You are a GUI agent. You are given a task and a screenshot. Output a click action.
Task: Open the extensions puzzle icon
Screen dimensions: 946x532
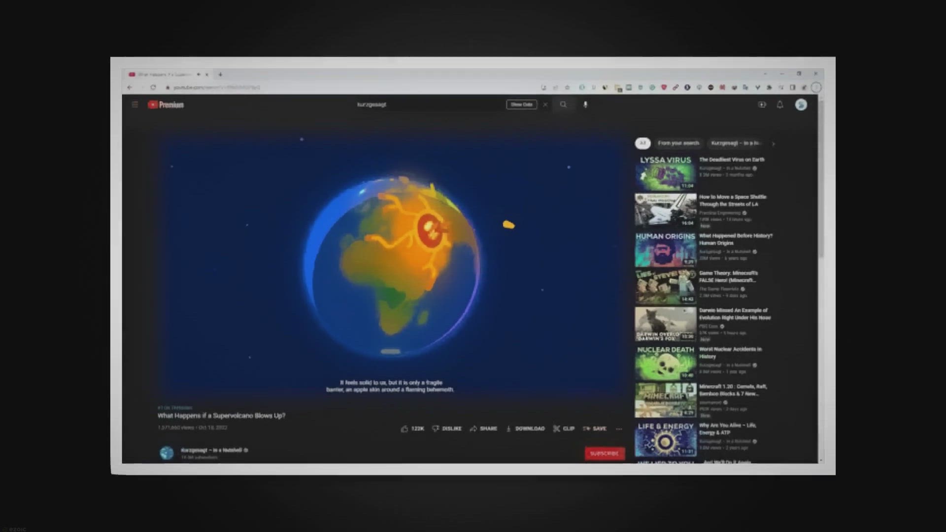pos(769,87)
